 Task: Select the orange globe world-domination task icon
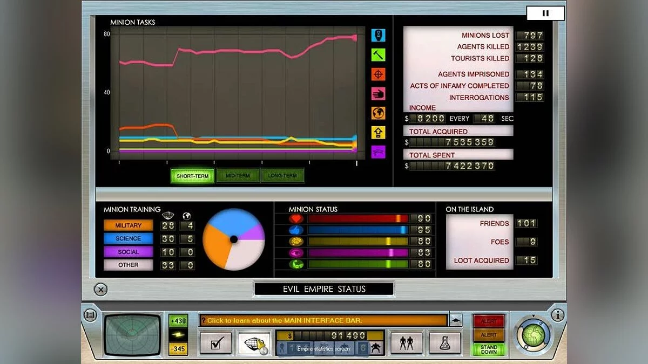click(x=379, y=113)
